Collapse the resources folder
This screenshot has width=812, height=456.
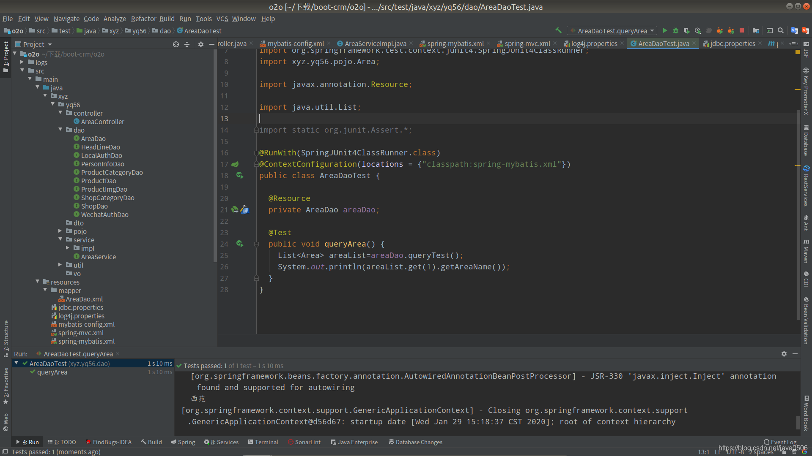(37, 282)
